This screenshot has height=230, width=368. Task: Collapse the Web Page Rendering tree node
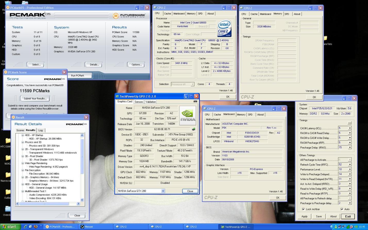(x=23, y=163)
